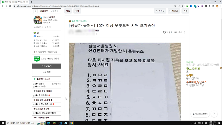Collapse the 즐겨찾는 게시판 dropdown arrow
This screenshot has width=222, height=125.
coord(59,79)
